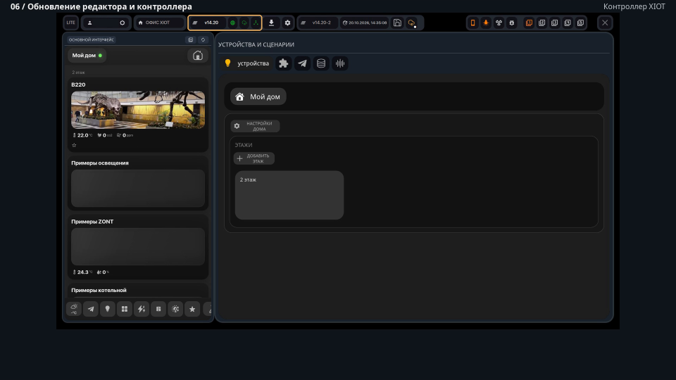Switch to layer page 2 icon
Image resolution: width=676 pixels, height=380 pixels.
[542, 23]
